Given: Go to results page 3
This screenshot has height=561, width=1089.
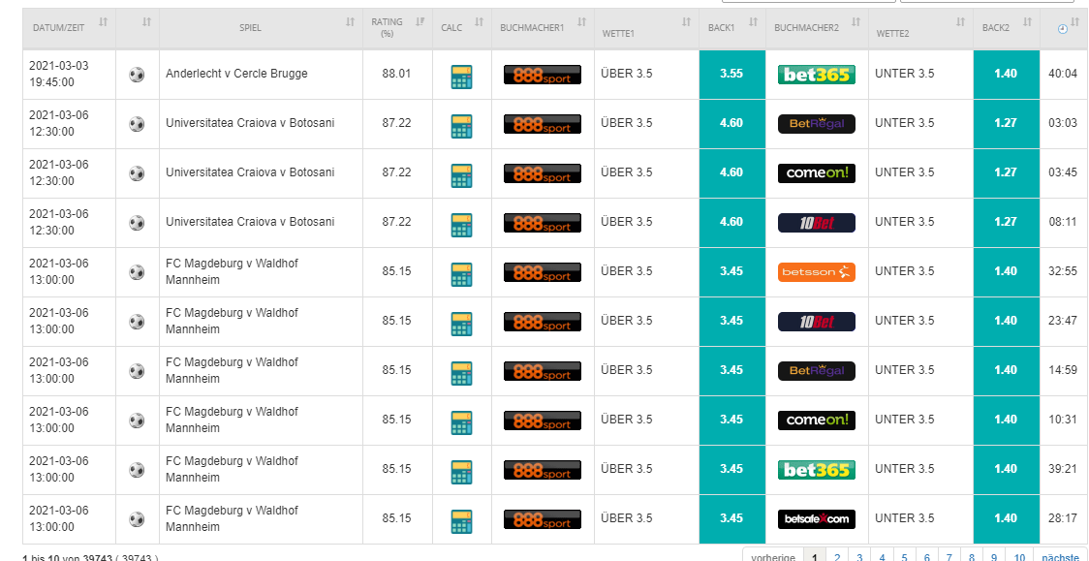Looking at the screenshot, I should tap(859, 557).
